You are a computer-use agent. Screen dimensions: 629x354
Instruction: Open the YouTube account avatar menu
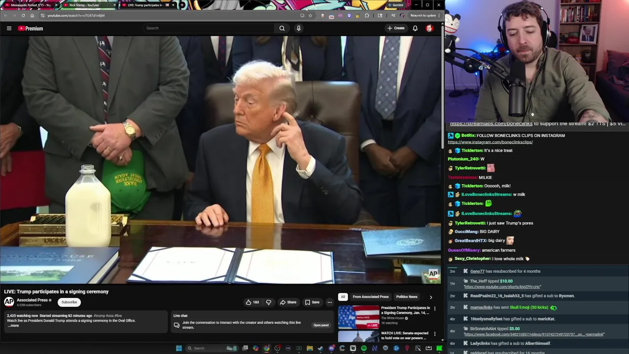[429, 28]
